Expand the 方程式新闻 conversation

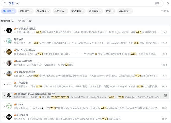(4, 84)
